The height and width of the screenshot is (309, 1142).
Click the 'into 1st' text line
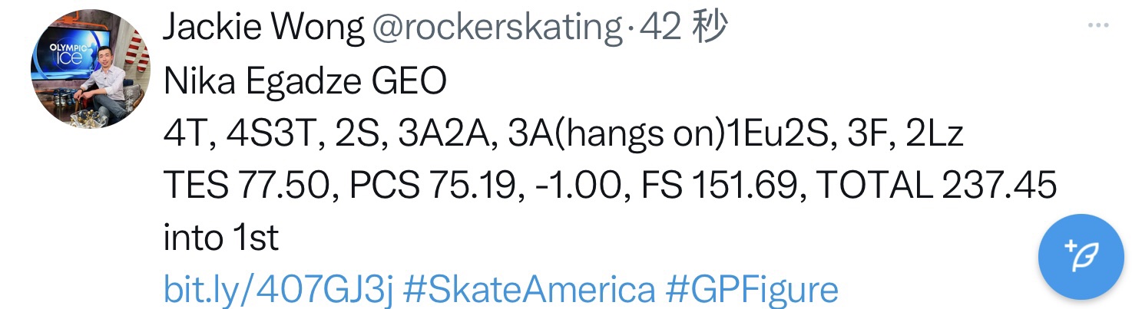point(220,238)
